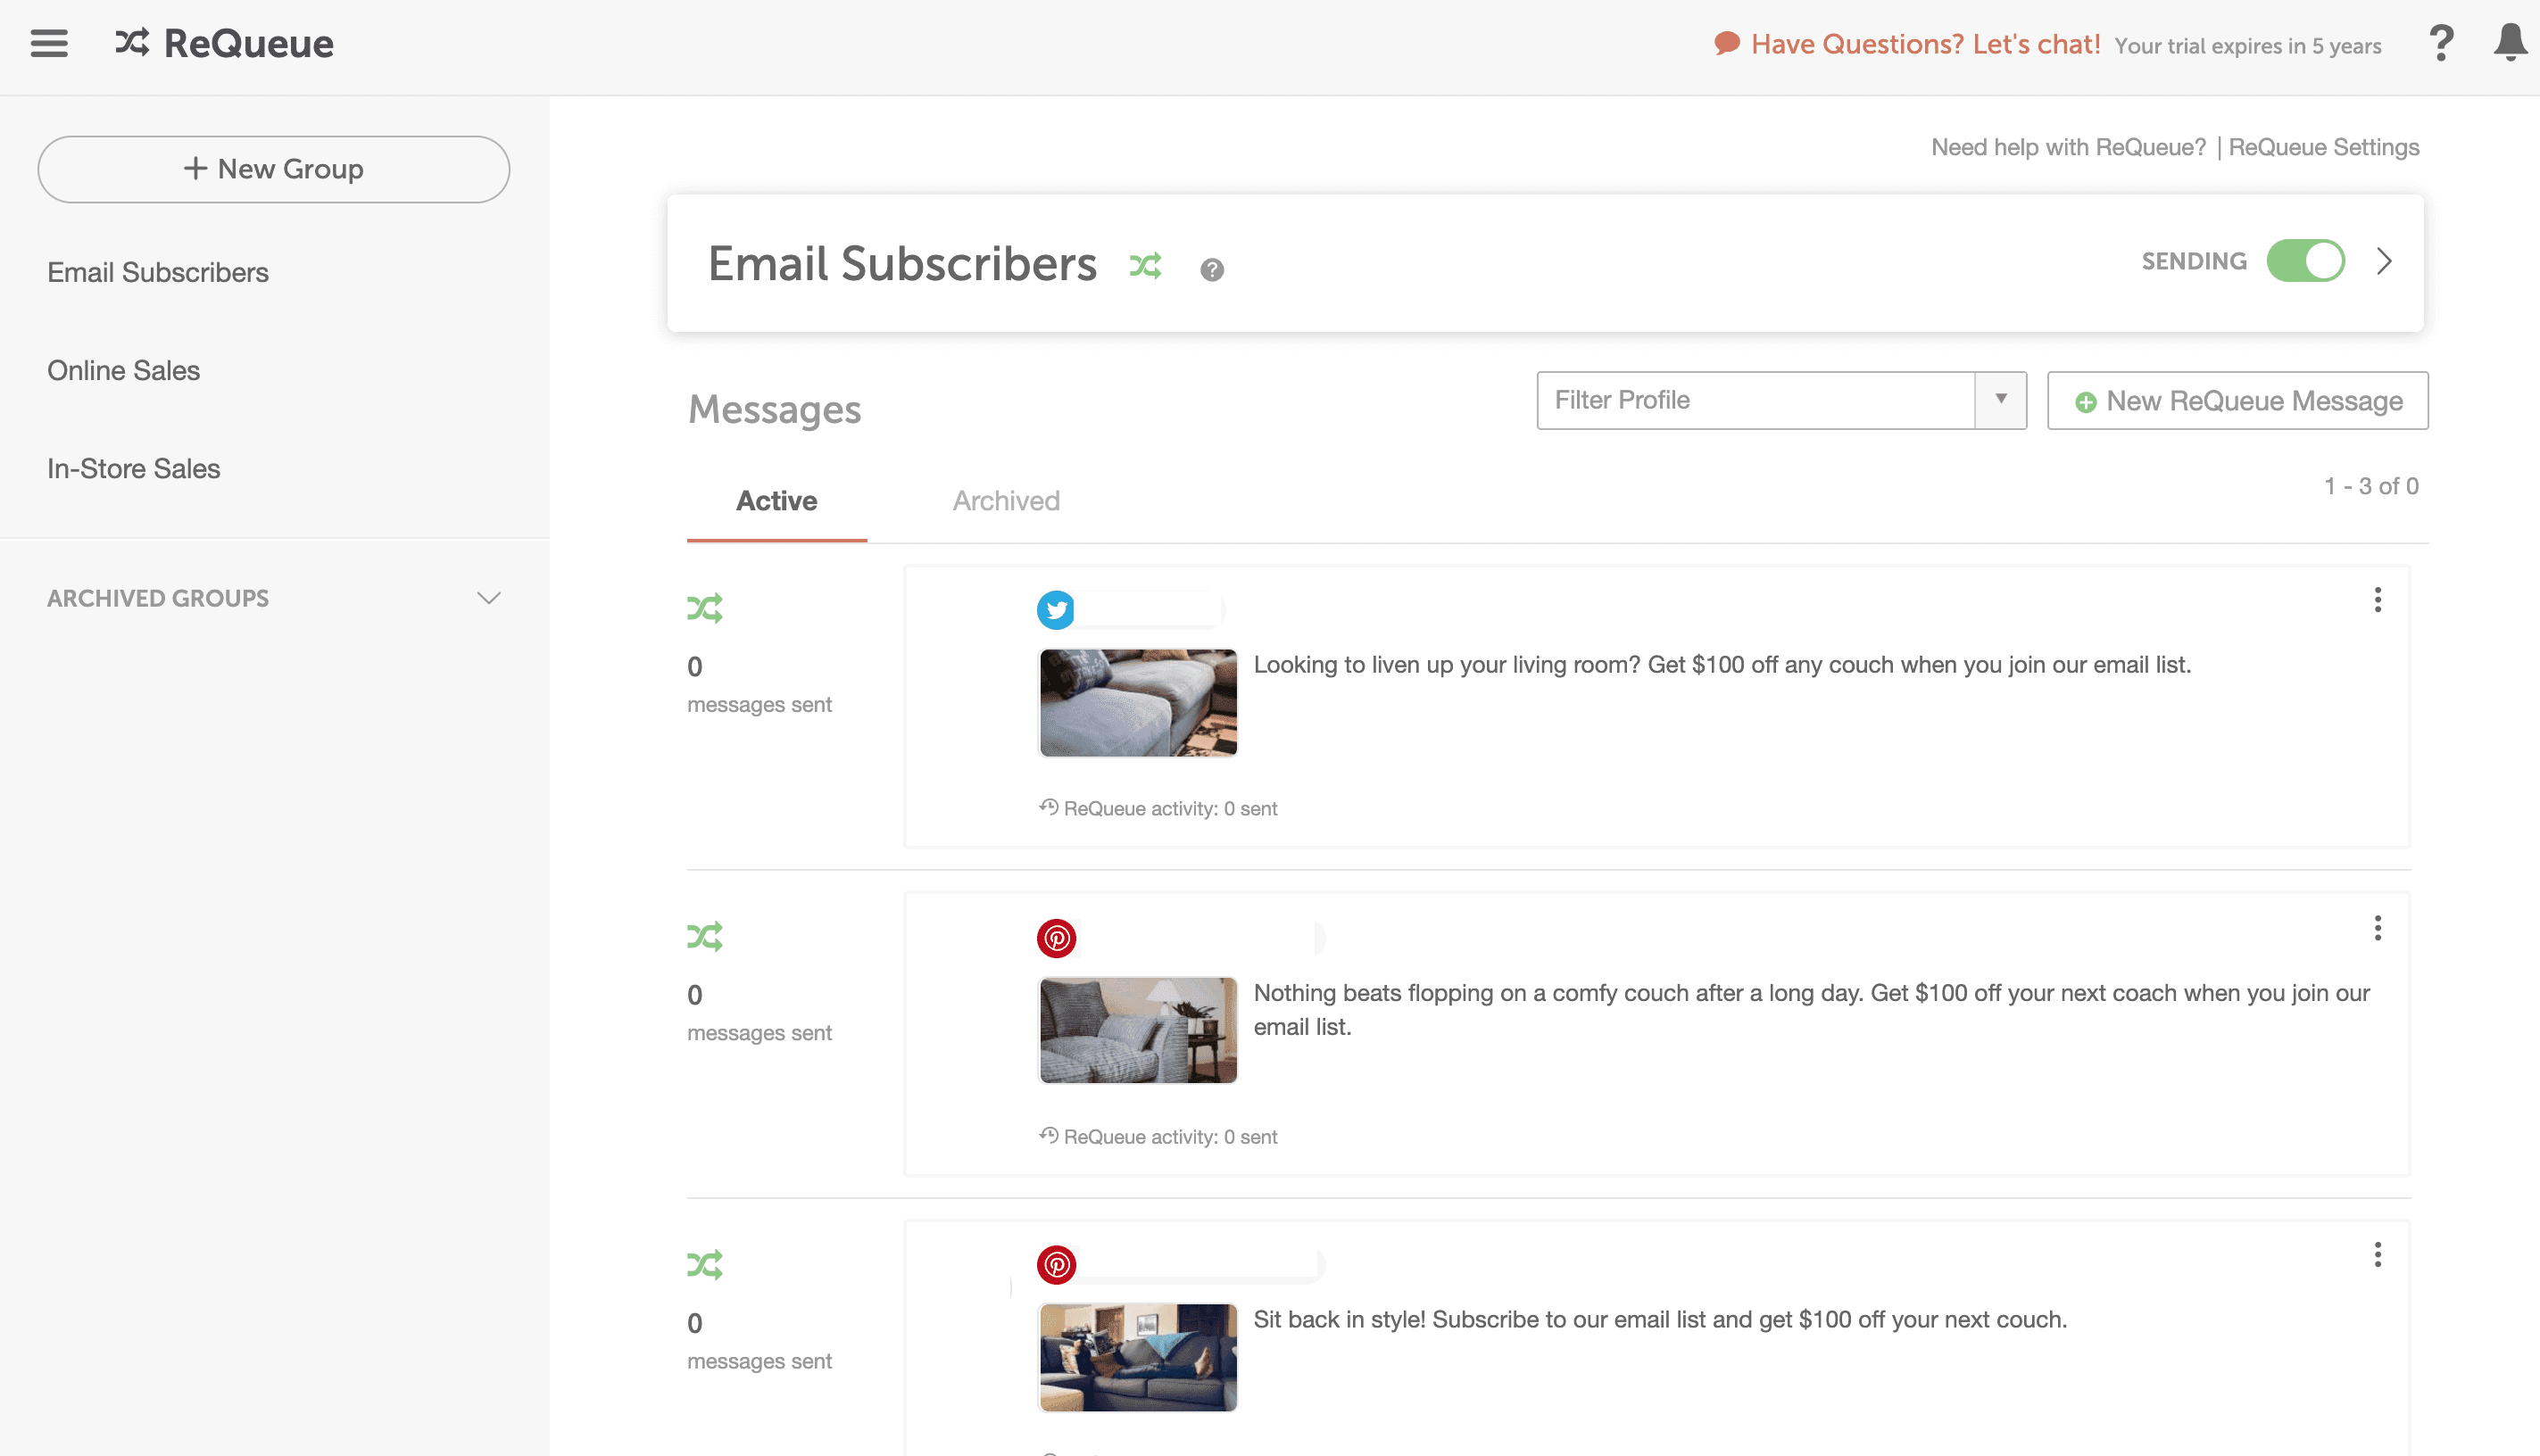Click the Messages heading
This screenshot has width=2540, height=1456.
[775, 409]
